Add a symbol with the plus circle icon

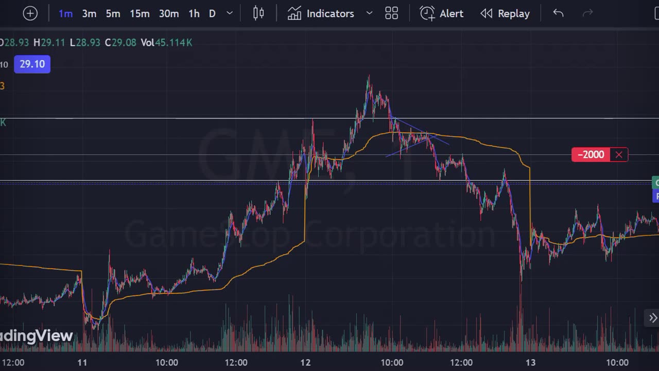[30, 13]
